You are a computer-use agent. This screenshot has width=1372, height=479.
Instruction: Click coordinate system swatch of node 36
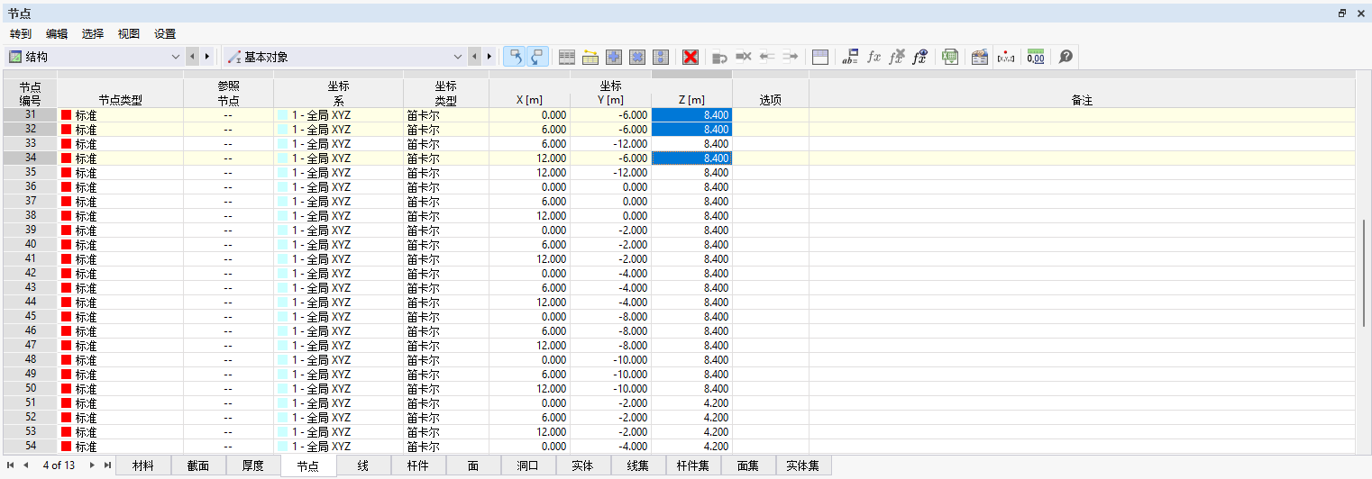(x=283, y=187)
